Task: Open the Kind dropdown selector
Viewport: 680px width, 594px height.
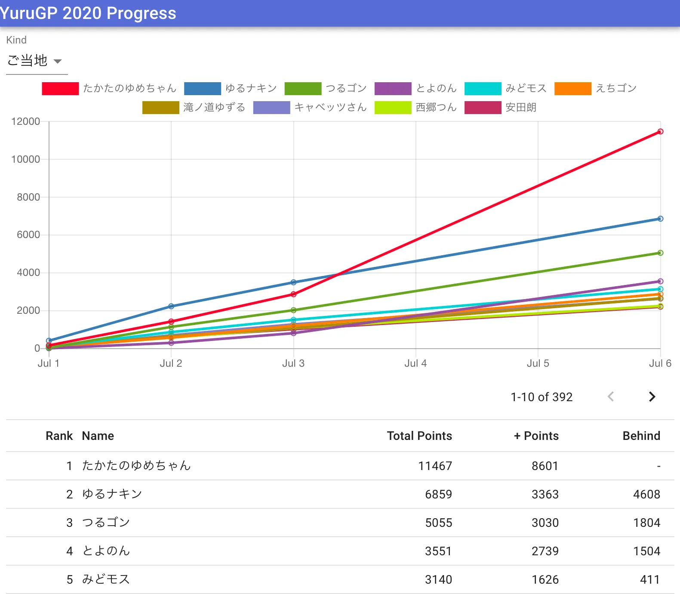Action: 35,61
